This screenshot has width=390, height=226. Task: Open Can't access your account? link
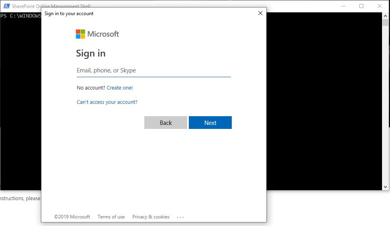(x=107, y=102)
